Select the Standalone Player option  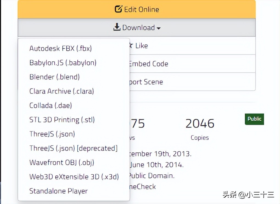[58, 191]
